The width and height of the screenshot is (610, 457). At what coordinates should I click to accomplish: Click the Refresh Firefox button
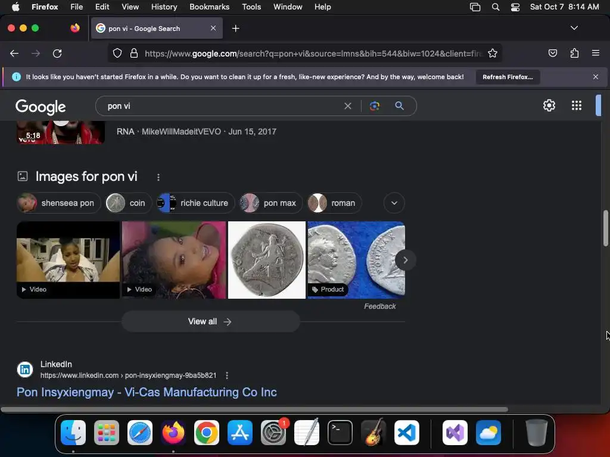coord(508,77)
